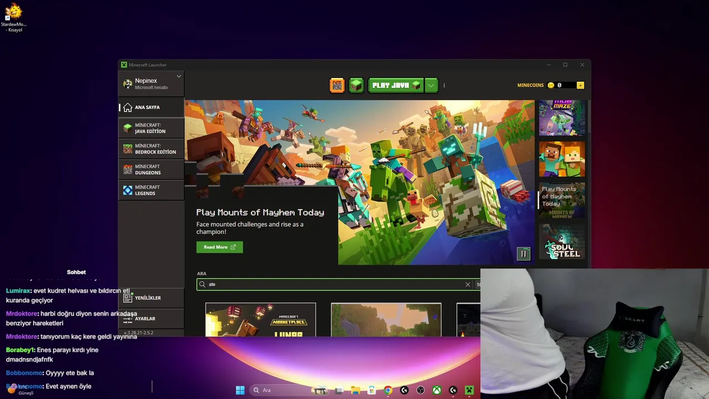The height and width of the screenshot is (399, 709).
Task: Open Minecraft: Bedrock Edition tab
Action: click(x=151, y=149)
